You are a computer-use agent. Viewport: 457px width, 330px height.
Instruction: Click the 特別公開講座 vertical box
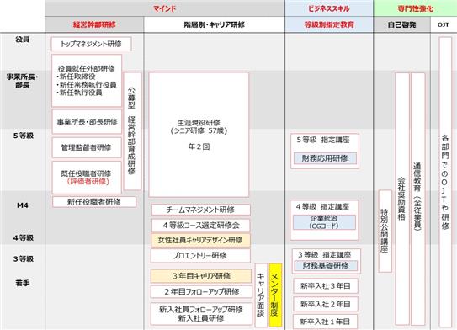coord(385,231)
